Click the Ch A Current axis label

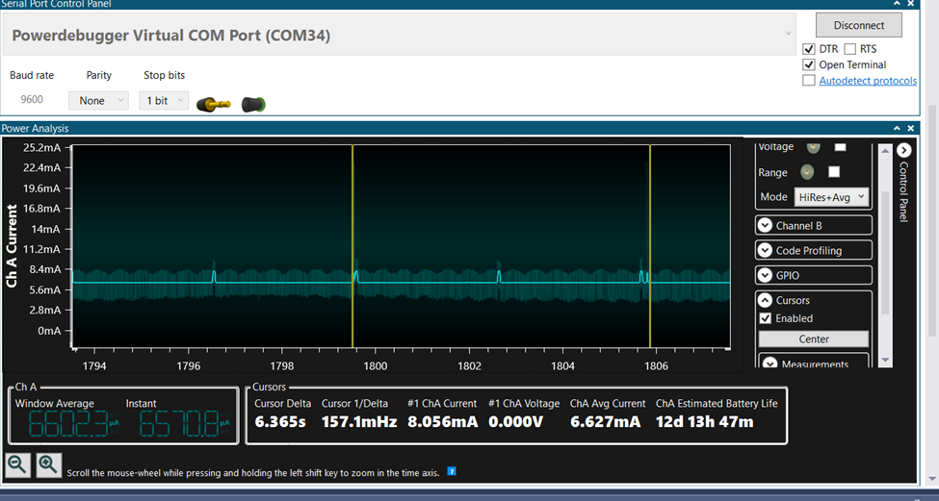click(12, 246)
